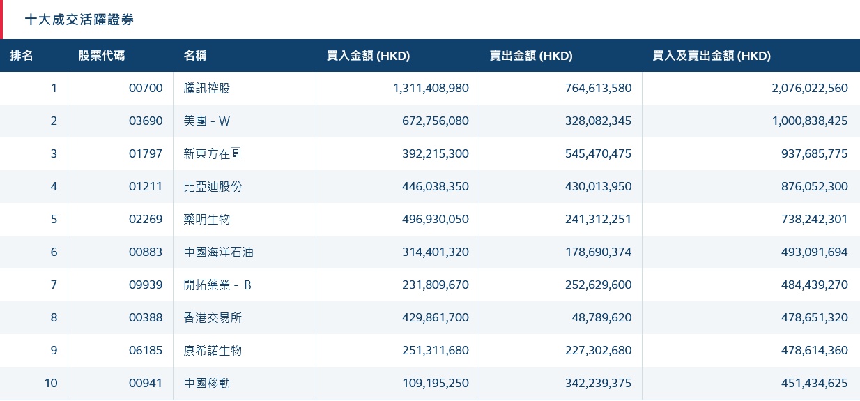The image size is (860, 401).
Task: Select buy amount 672,756,080
Action: tap(436, 121)
